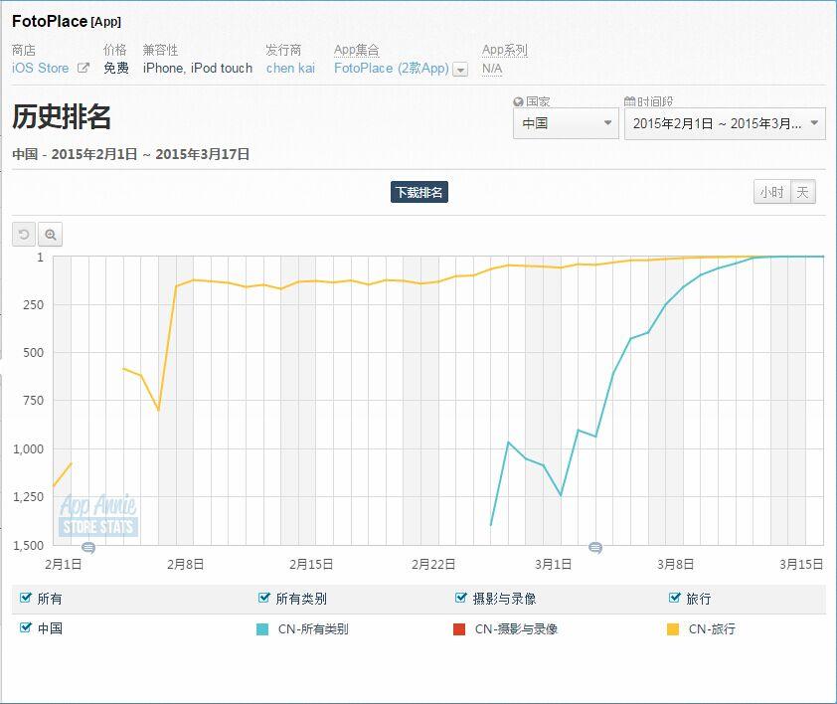Viewport: 837px width, 704px height.
Task: Toggle the 所有类别 checkbox
Action: coord(263,598)
